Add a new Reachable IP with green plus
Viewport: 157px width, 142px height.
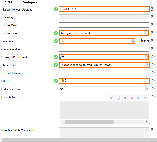tap(125, 98)
